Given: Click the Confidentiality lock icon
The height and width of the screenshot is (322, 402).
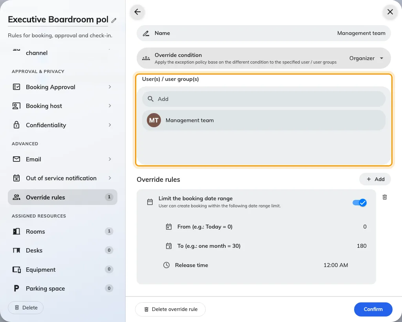Looking at the screenshot, I should [x=16, y=125].
